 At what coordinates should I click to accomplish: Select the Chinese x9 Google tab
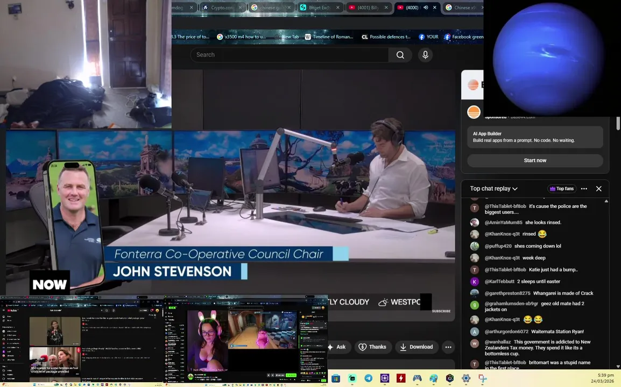tap(463, 8)
